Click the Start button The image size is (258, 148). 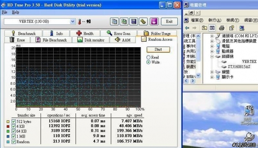pos(158,49)
